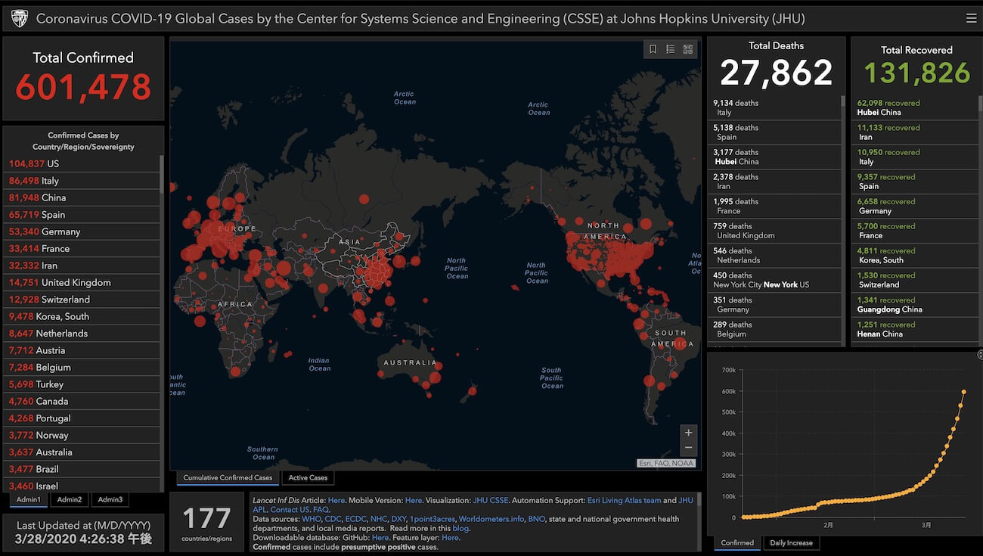The width and height of the screenshot is (983, 556).
Task: Show the map legend icon
Action: coord(671,49)
